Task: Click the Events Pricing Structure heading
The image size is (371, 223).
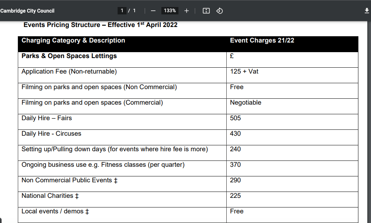Action: coord(100,25)
